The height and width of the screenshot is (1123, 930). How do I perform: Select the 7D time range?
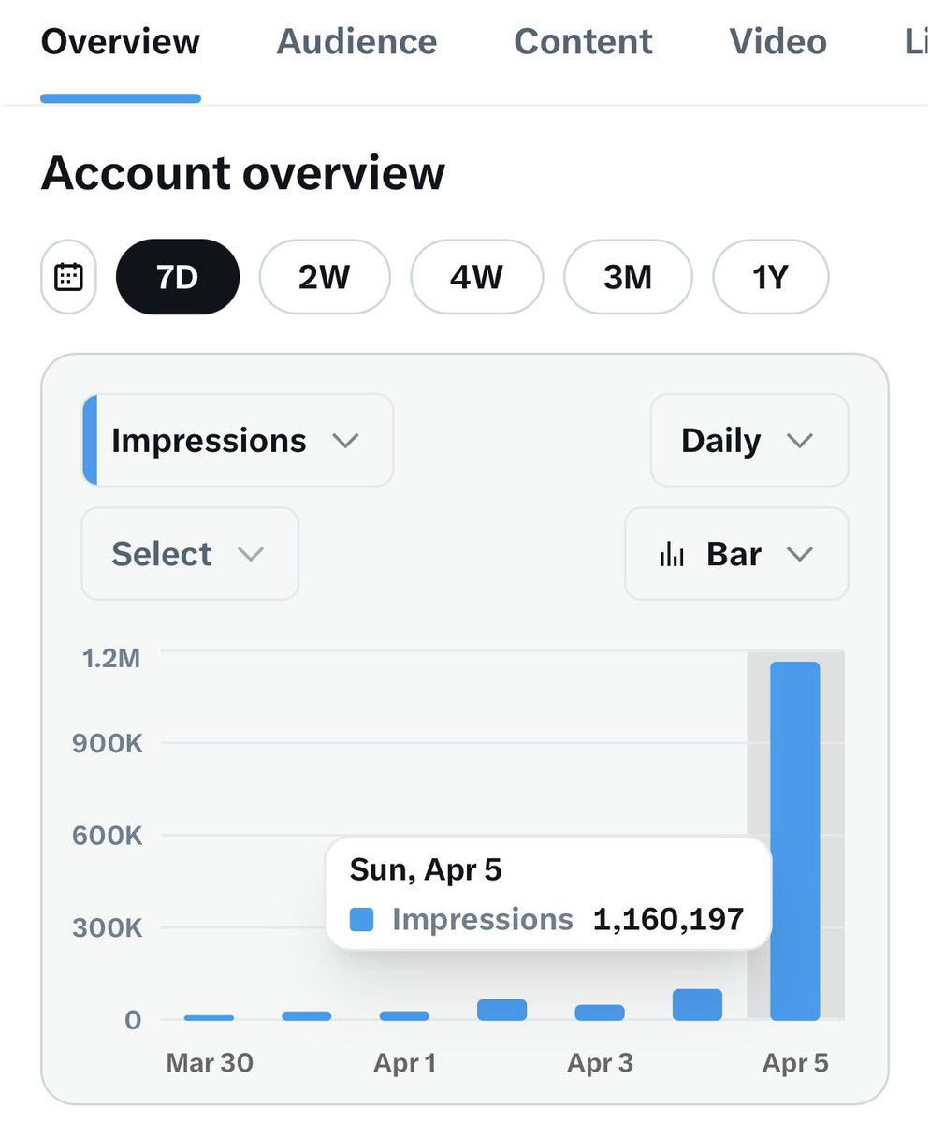click(x=178, y=277)
